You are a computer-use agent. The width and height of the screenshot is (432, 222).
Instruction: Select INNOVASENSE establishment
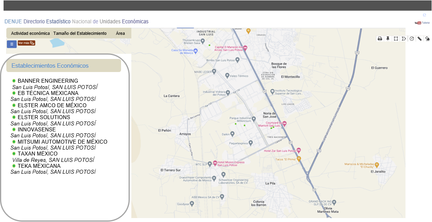point(37,129)
